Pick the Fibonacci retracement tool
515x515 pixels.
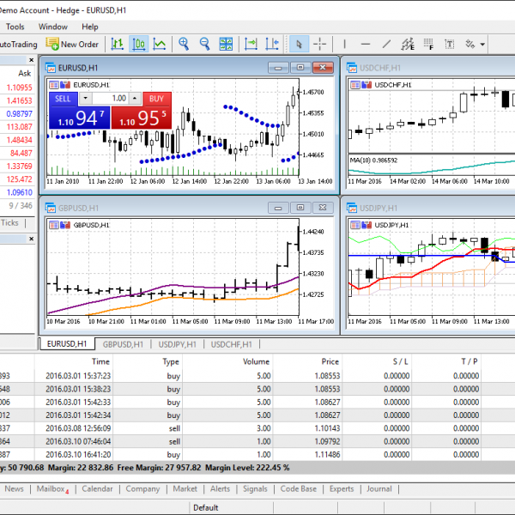pyautogui.click(x=428, y=44)
